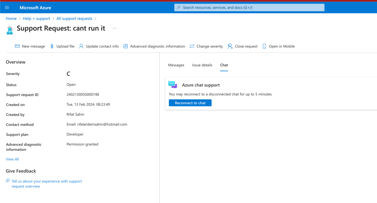Click Update contact info toolbar button
The width and height of the screenshot is (377, 203).
point(99,46)
